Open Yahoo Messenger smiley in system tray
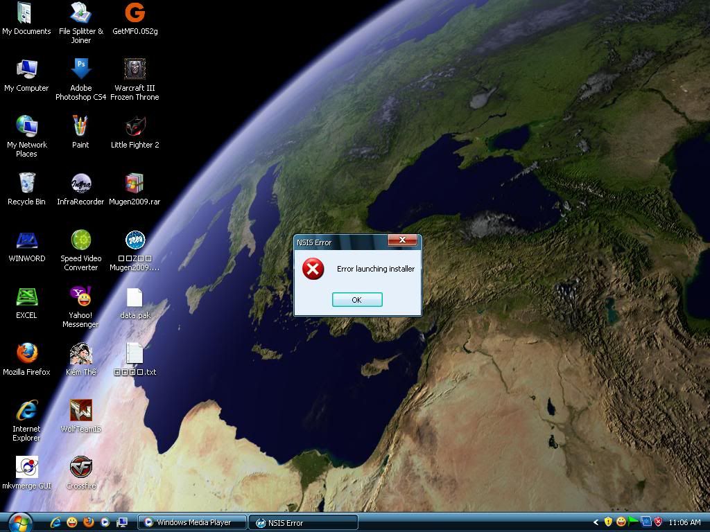710x532 pixels. [621, 522]
